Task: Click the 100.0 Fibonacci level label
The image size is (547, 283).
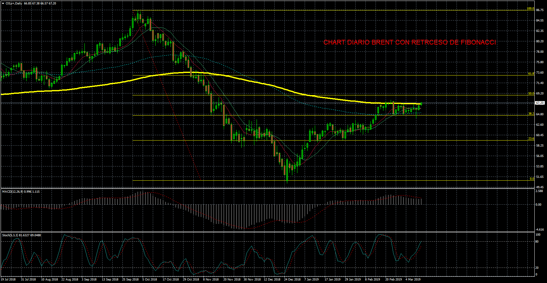Action: click(530, 9)
